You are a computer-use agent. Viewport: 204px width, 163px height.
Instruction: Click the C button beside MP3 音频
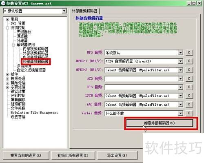coord(189,53)
